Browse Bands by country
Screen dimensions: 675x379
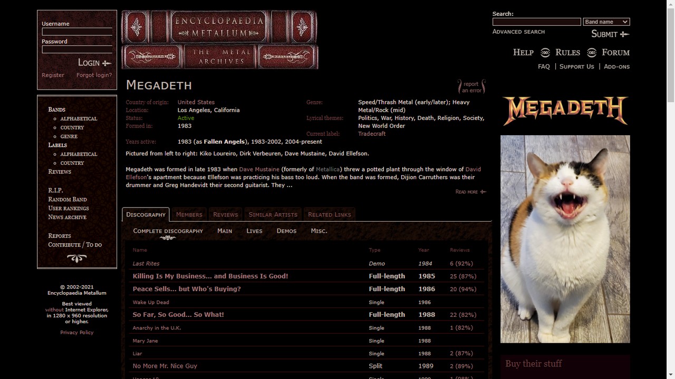click(x=72, y=128)
